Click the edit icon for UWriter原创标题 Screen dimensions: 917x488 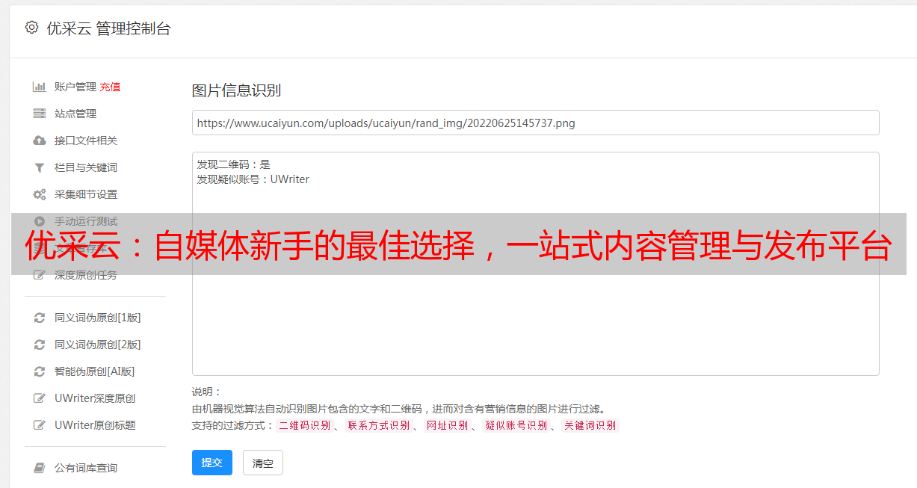[x=40, y=425]
